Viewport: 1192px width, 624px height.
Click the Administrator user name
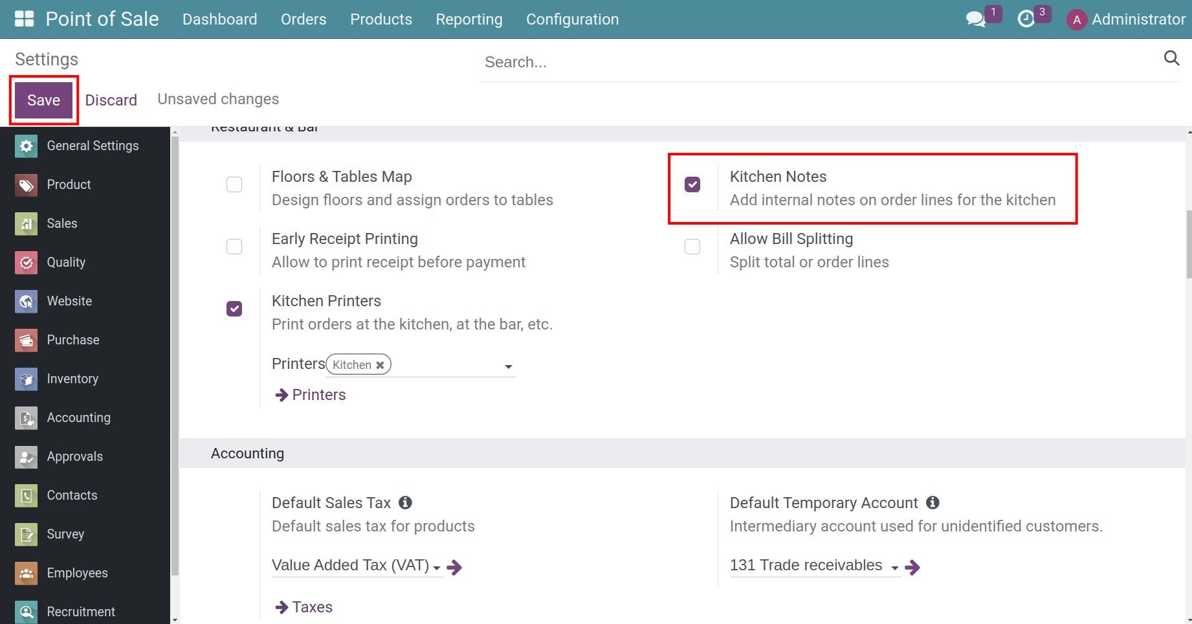pos(1138,19)
